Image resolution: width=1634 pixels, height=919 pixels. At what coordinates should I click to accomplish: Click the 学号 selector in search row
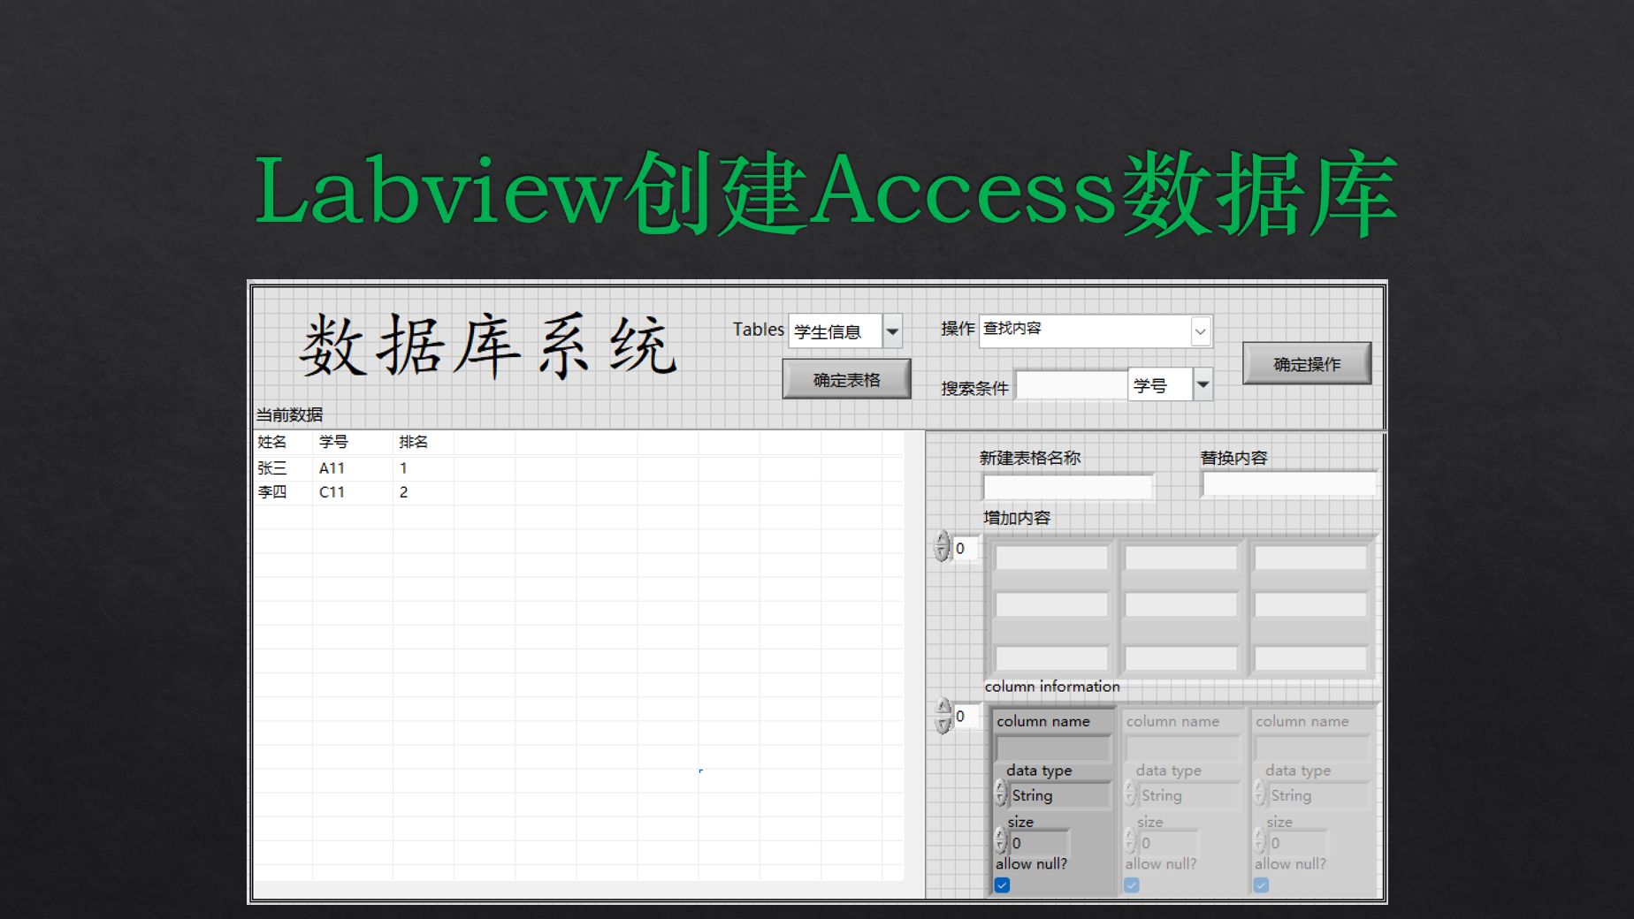(x=1160, y=384)
